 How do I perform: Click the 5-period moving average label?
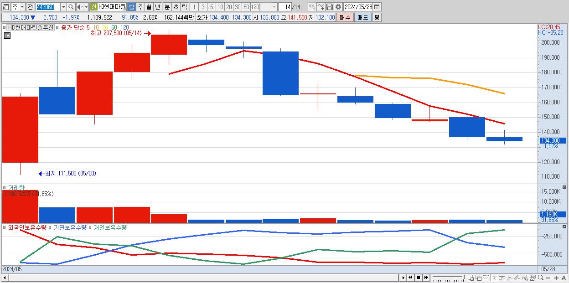coord(88,27)
